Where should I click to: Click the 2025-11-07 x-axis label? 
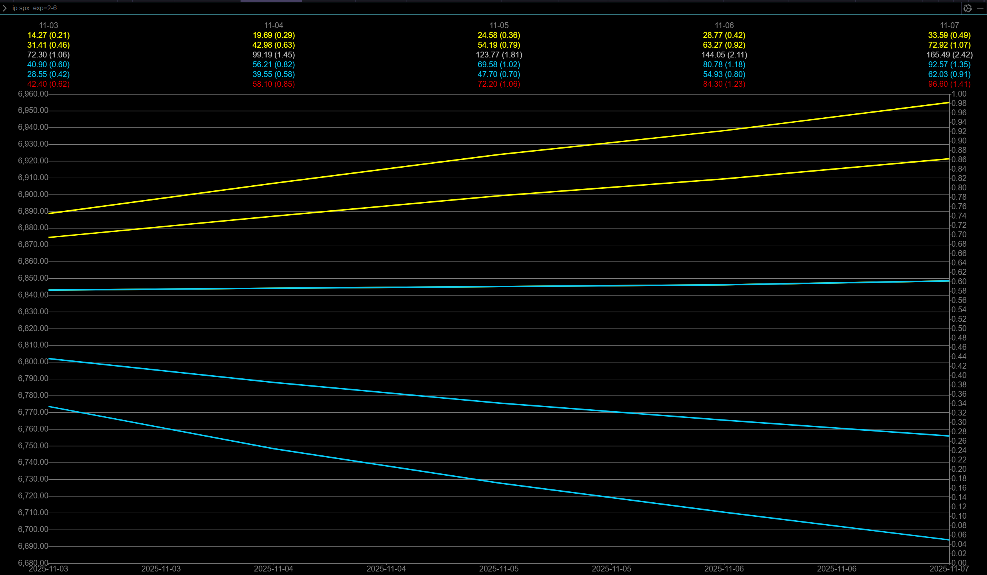coord(949,569)
